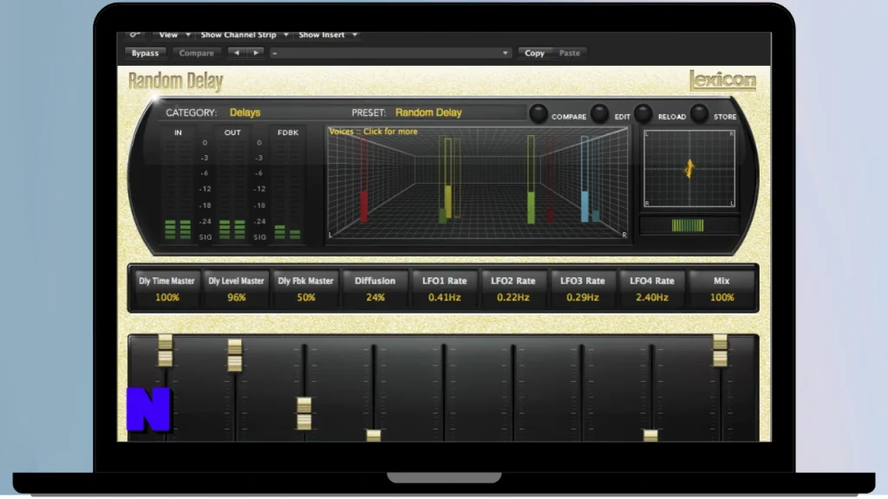The width and height of the screenshot is (888, 499).
Task: Select the LFO3 Rate parameter box
Action: [x=582, y=288]
